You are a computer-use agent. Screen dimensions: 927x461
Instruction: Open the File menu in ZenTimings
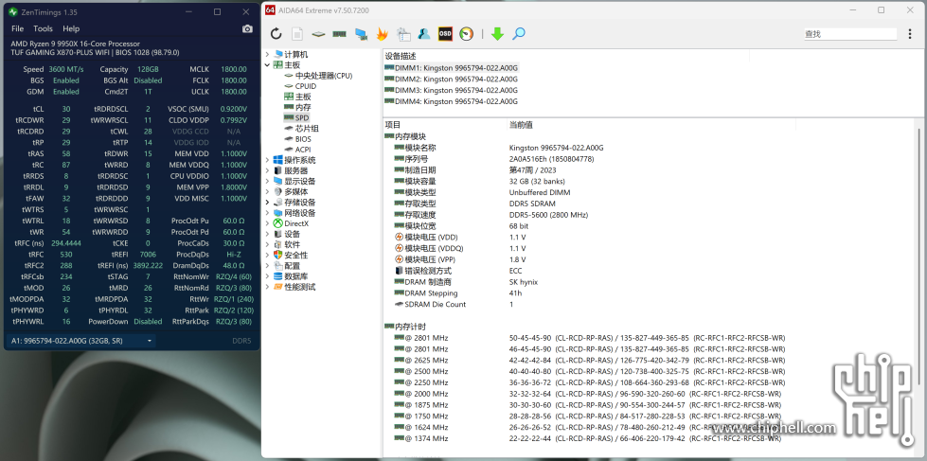coord(18,28)
